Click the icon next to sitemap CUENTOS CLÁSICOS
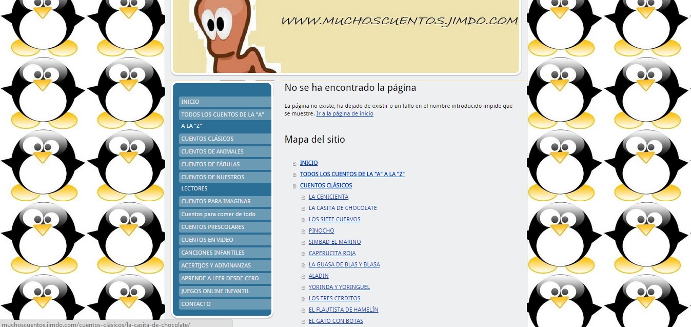 [294, 186]
